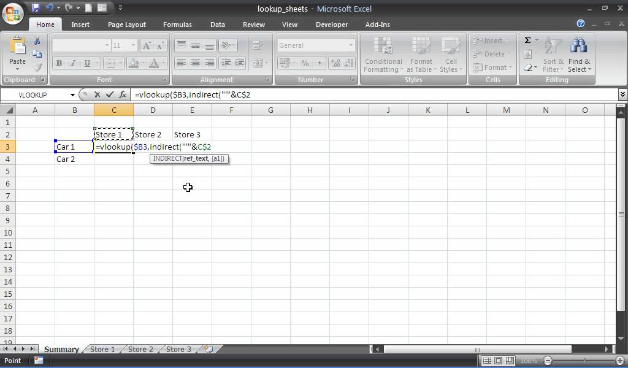The width and height of the screenshot is (628, 368).
Task: Switch to the Store 2 sheet tab
Action: [x=140, y=349]
